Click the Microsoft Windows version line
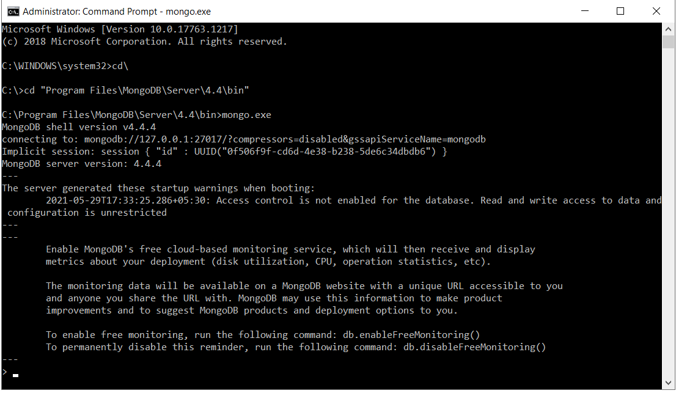This screenshot has width=676, height=393. (x=120, y=29)
